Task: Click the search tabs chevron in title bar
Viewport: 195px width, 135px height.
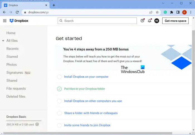Action: (163, 3)
